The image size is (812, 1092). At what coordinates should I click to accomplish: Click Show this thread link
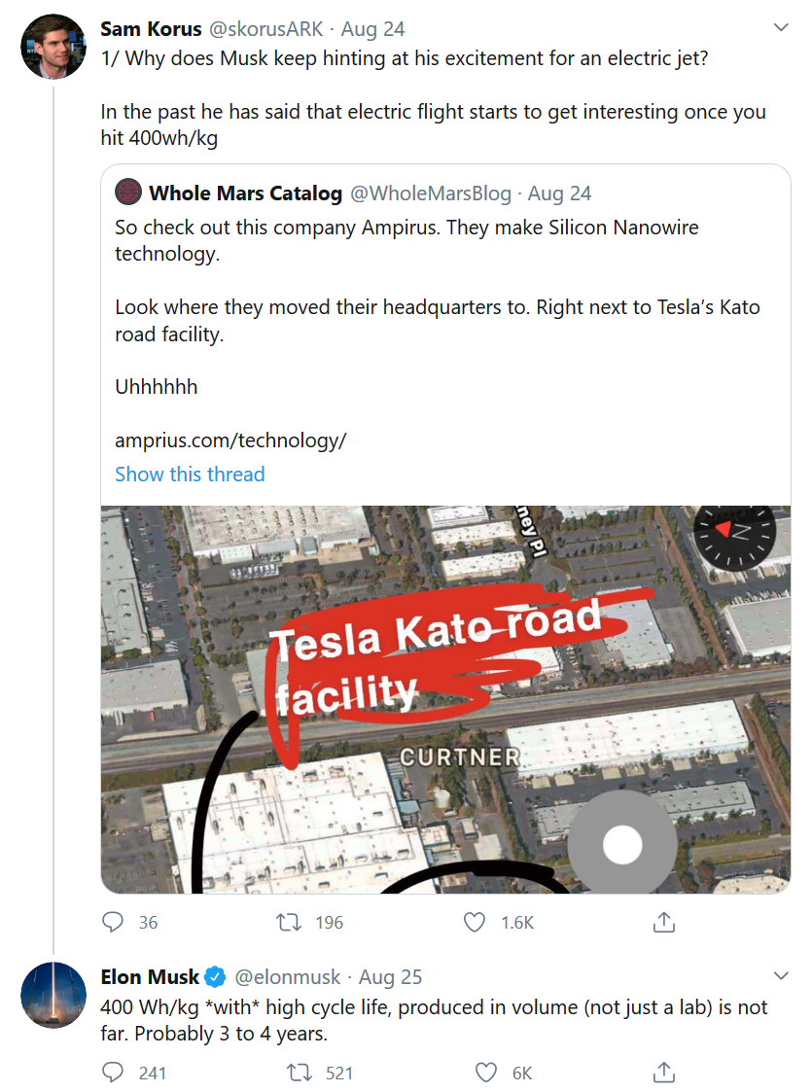[190, 475]
